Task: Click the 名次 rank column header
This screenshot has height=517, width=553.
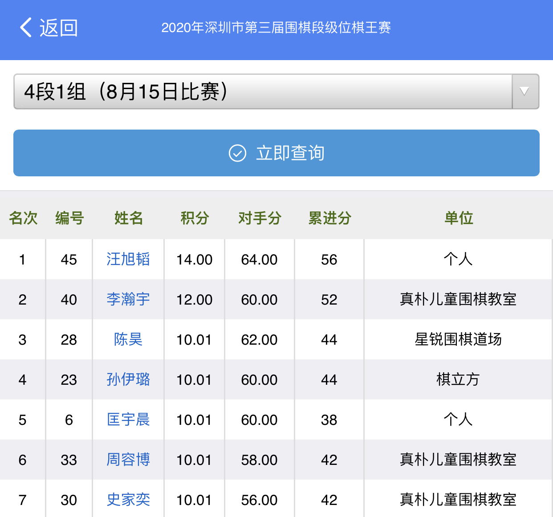Action: pyautogui.click(x=23, y=218)
